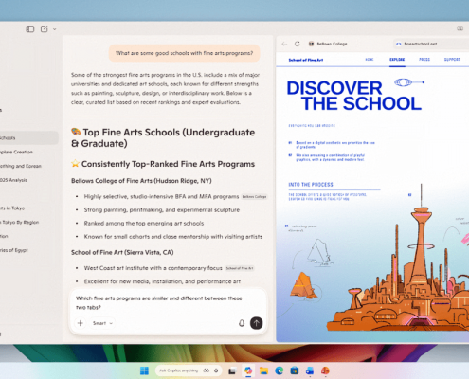
Task: Click 'Excellent for new media' bullet text
Action: (162, 281)
